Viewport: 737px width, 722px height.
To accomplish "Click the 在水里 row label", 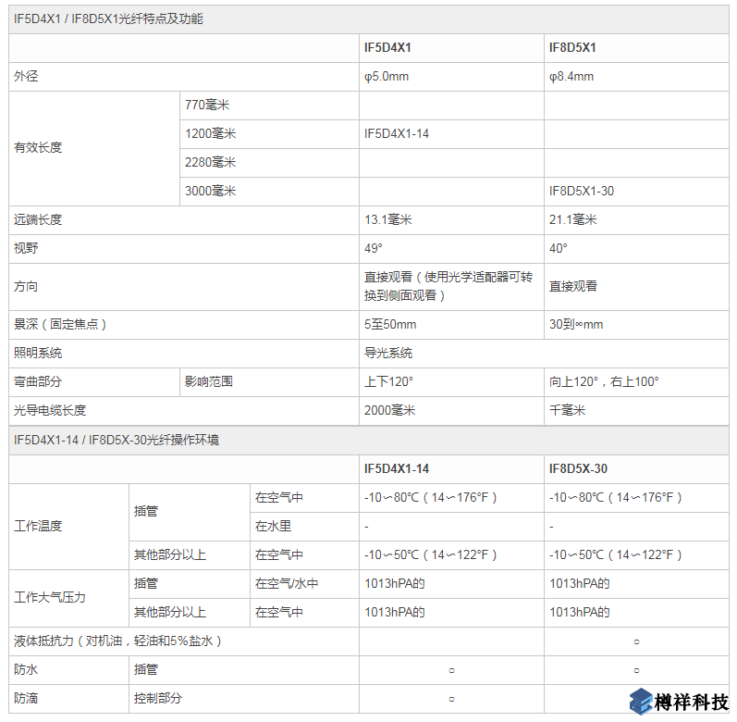I will coord(273,526).
